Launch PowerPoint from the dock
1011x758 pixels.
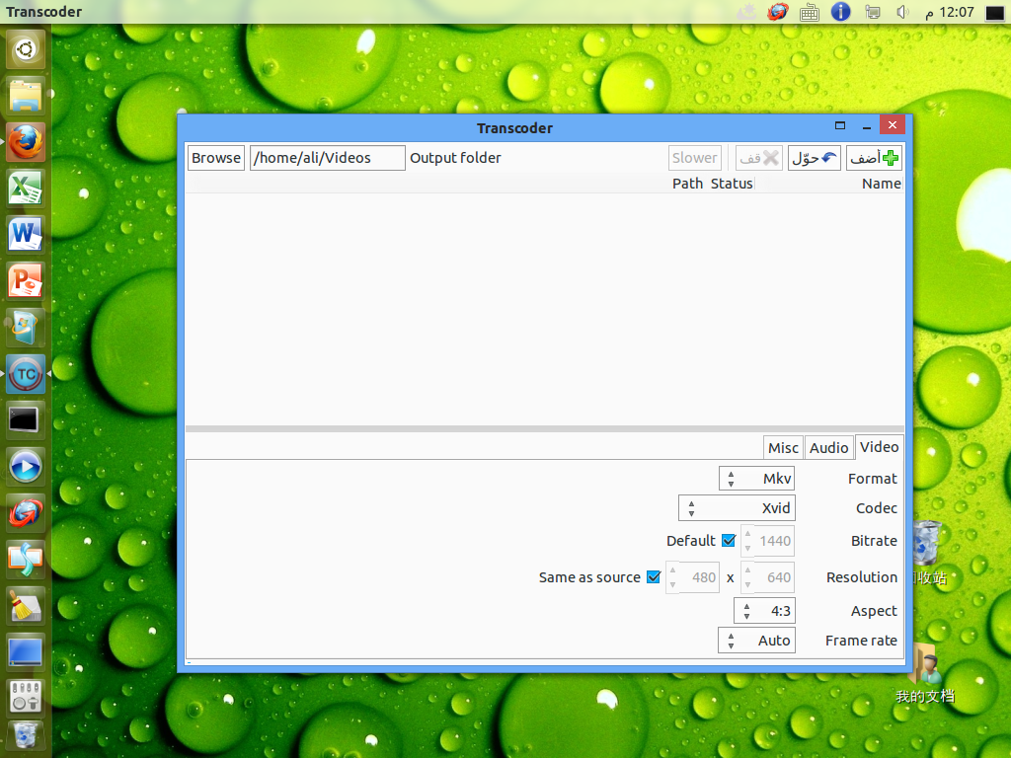pos(25,280)
